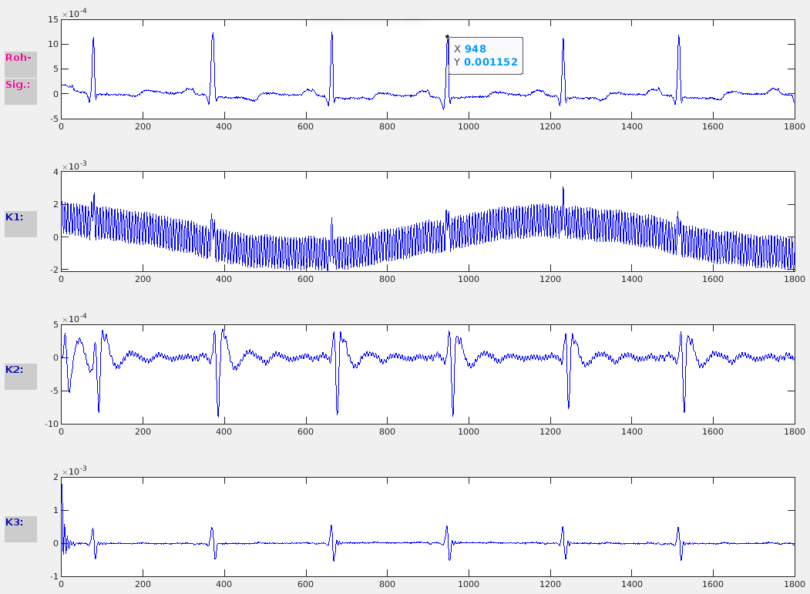This screenshot has width=810, height=594.
Task: Click the data tip box showing X 948
Action: [485, 55]
